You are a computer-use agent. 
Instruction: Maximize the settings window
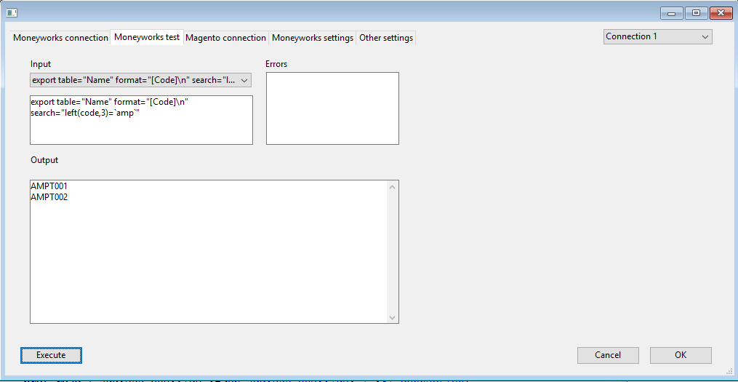[x=695, y=12]
